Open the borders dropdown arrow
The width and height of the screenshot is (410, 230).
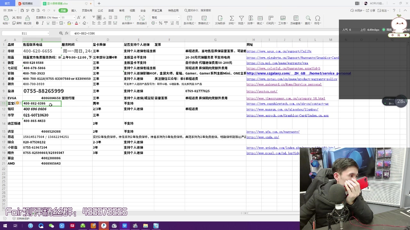(x=57, y=23)
